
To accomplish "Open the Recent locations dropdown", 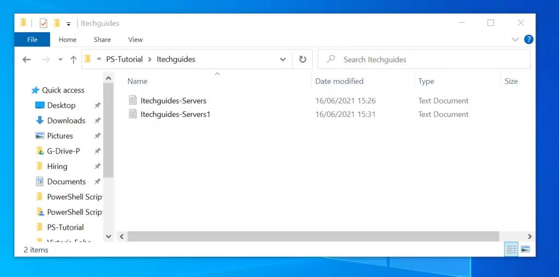I will [61, 59].
